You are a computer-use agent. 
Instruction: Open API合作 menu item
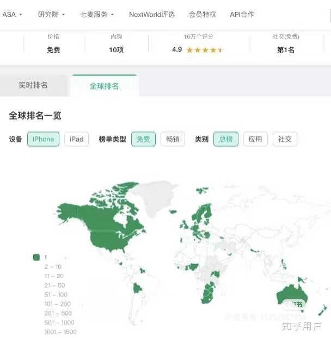pos(242,15)
